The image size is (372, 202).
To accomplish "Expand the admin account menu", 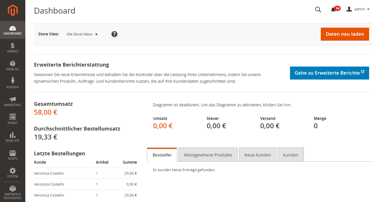I will (x=358, y=9).
